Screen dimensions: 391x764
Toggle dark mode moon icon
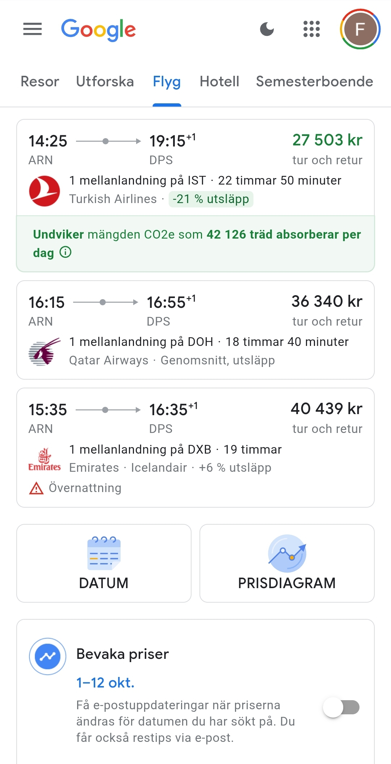click(267, 29)
